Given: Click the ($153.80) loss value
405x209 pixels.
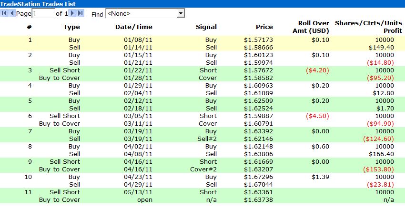Looking at the screenshot, I should tap(378, 169).
